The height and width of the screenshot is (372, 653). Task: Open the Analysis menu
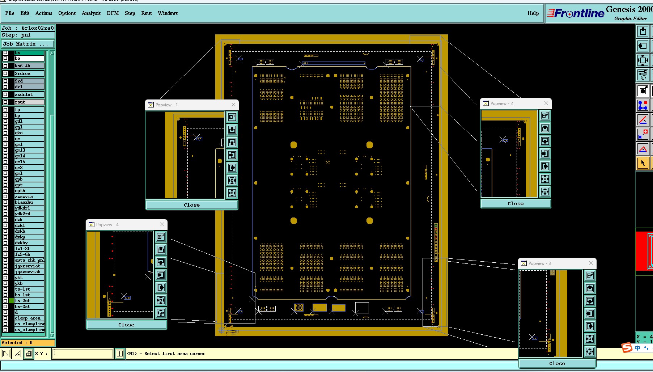91,13
